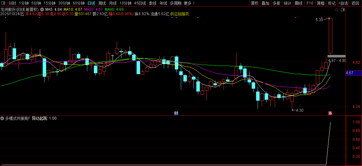Switch to 30分钟 period
This screenshot has height=166, width=362.
click(64, 3)
